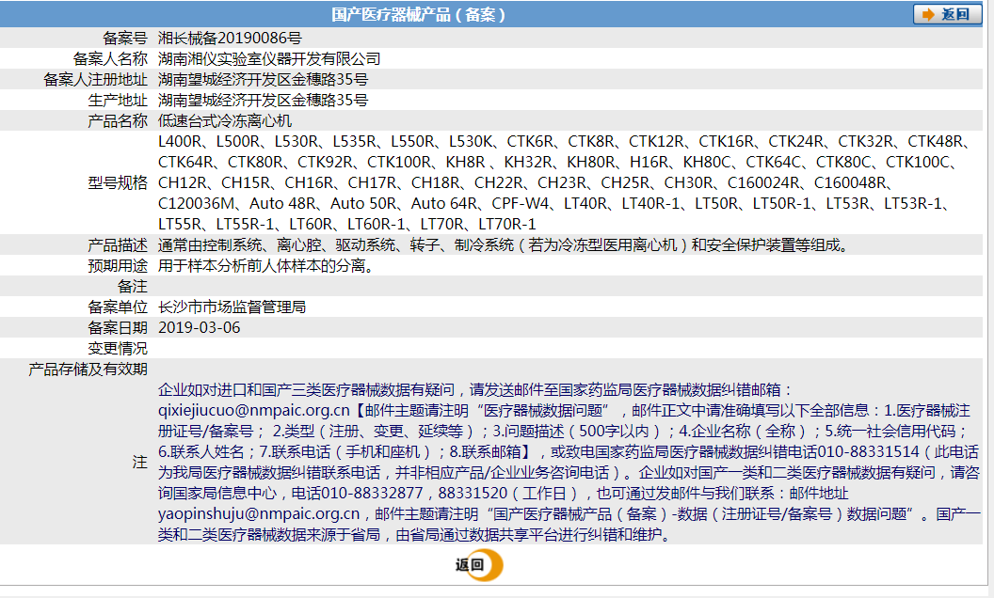Select the date 2019-03-06
The image size is (994, 598).
[199, 328]
